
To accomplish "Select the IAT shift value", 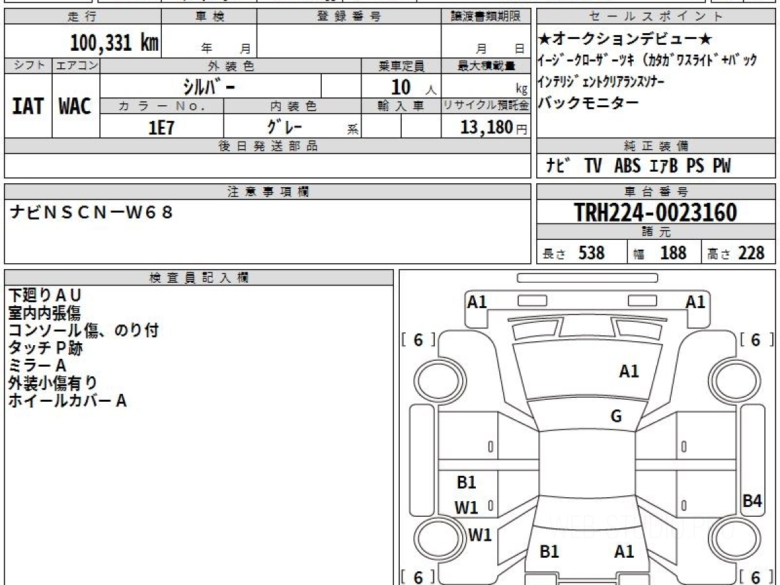I will point(28,106).
